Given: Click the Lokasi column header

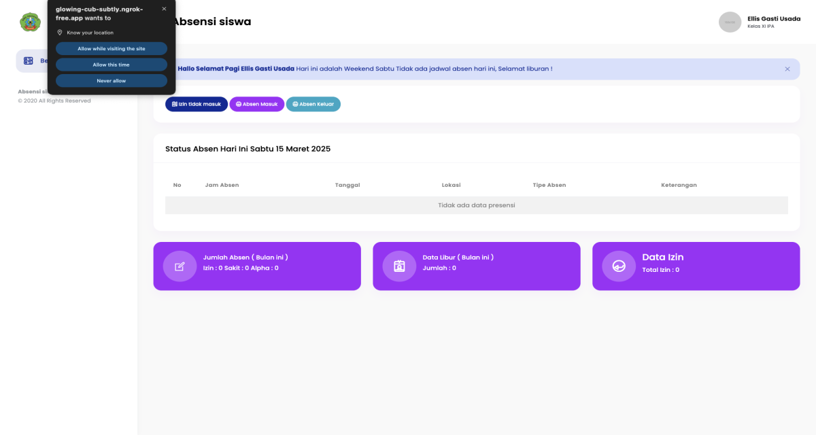Looking at the screenshot, I should pyautogui.click(x=452, y=185).
